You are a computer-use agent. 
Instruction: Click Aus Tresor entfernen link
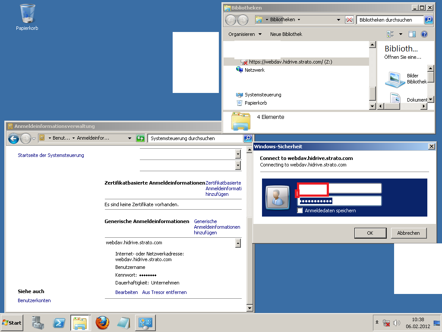point(164,293)
